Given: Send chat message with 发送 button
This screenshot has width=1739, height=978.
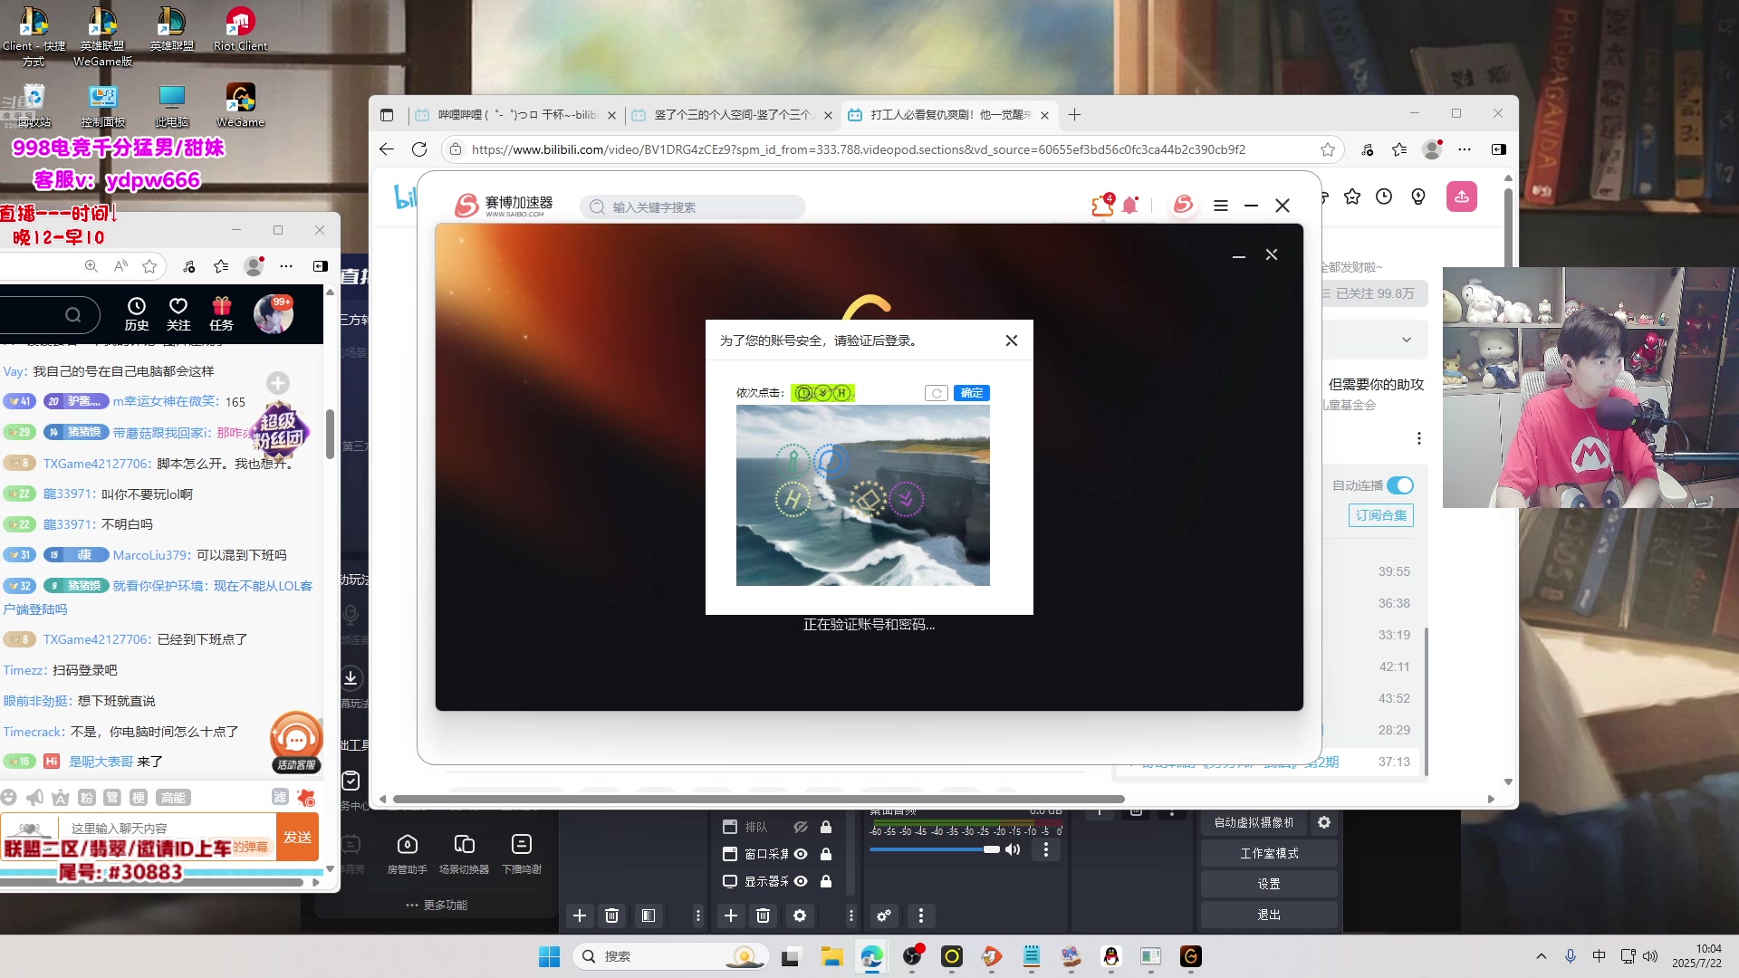Looking at the screenshot, I should pos(298,837).
